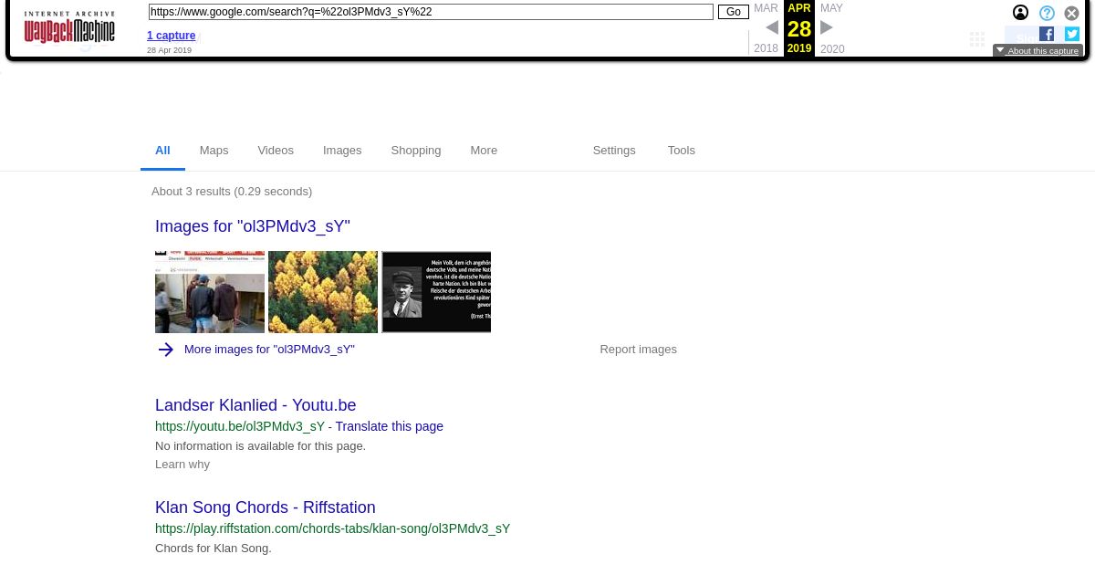Share capture via the Facebook icon

pos(1047,34)
